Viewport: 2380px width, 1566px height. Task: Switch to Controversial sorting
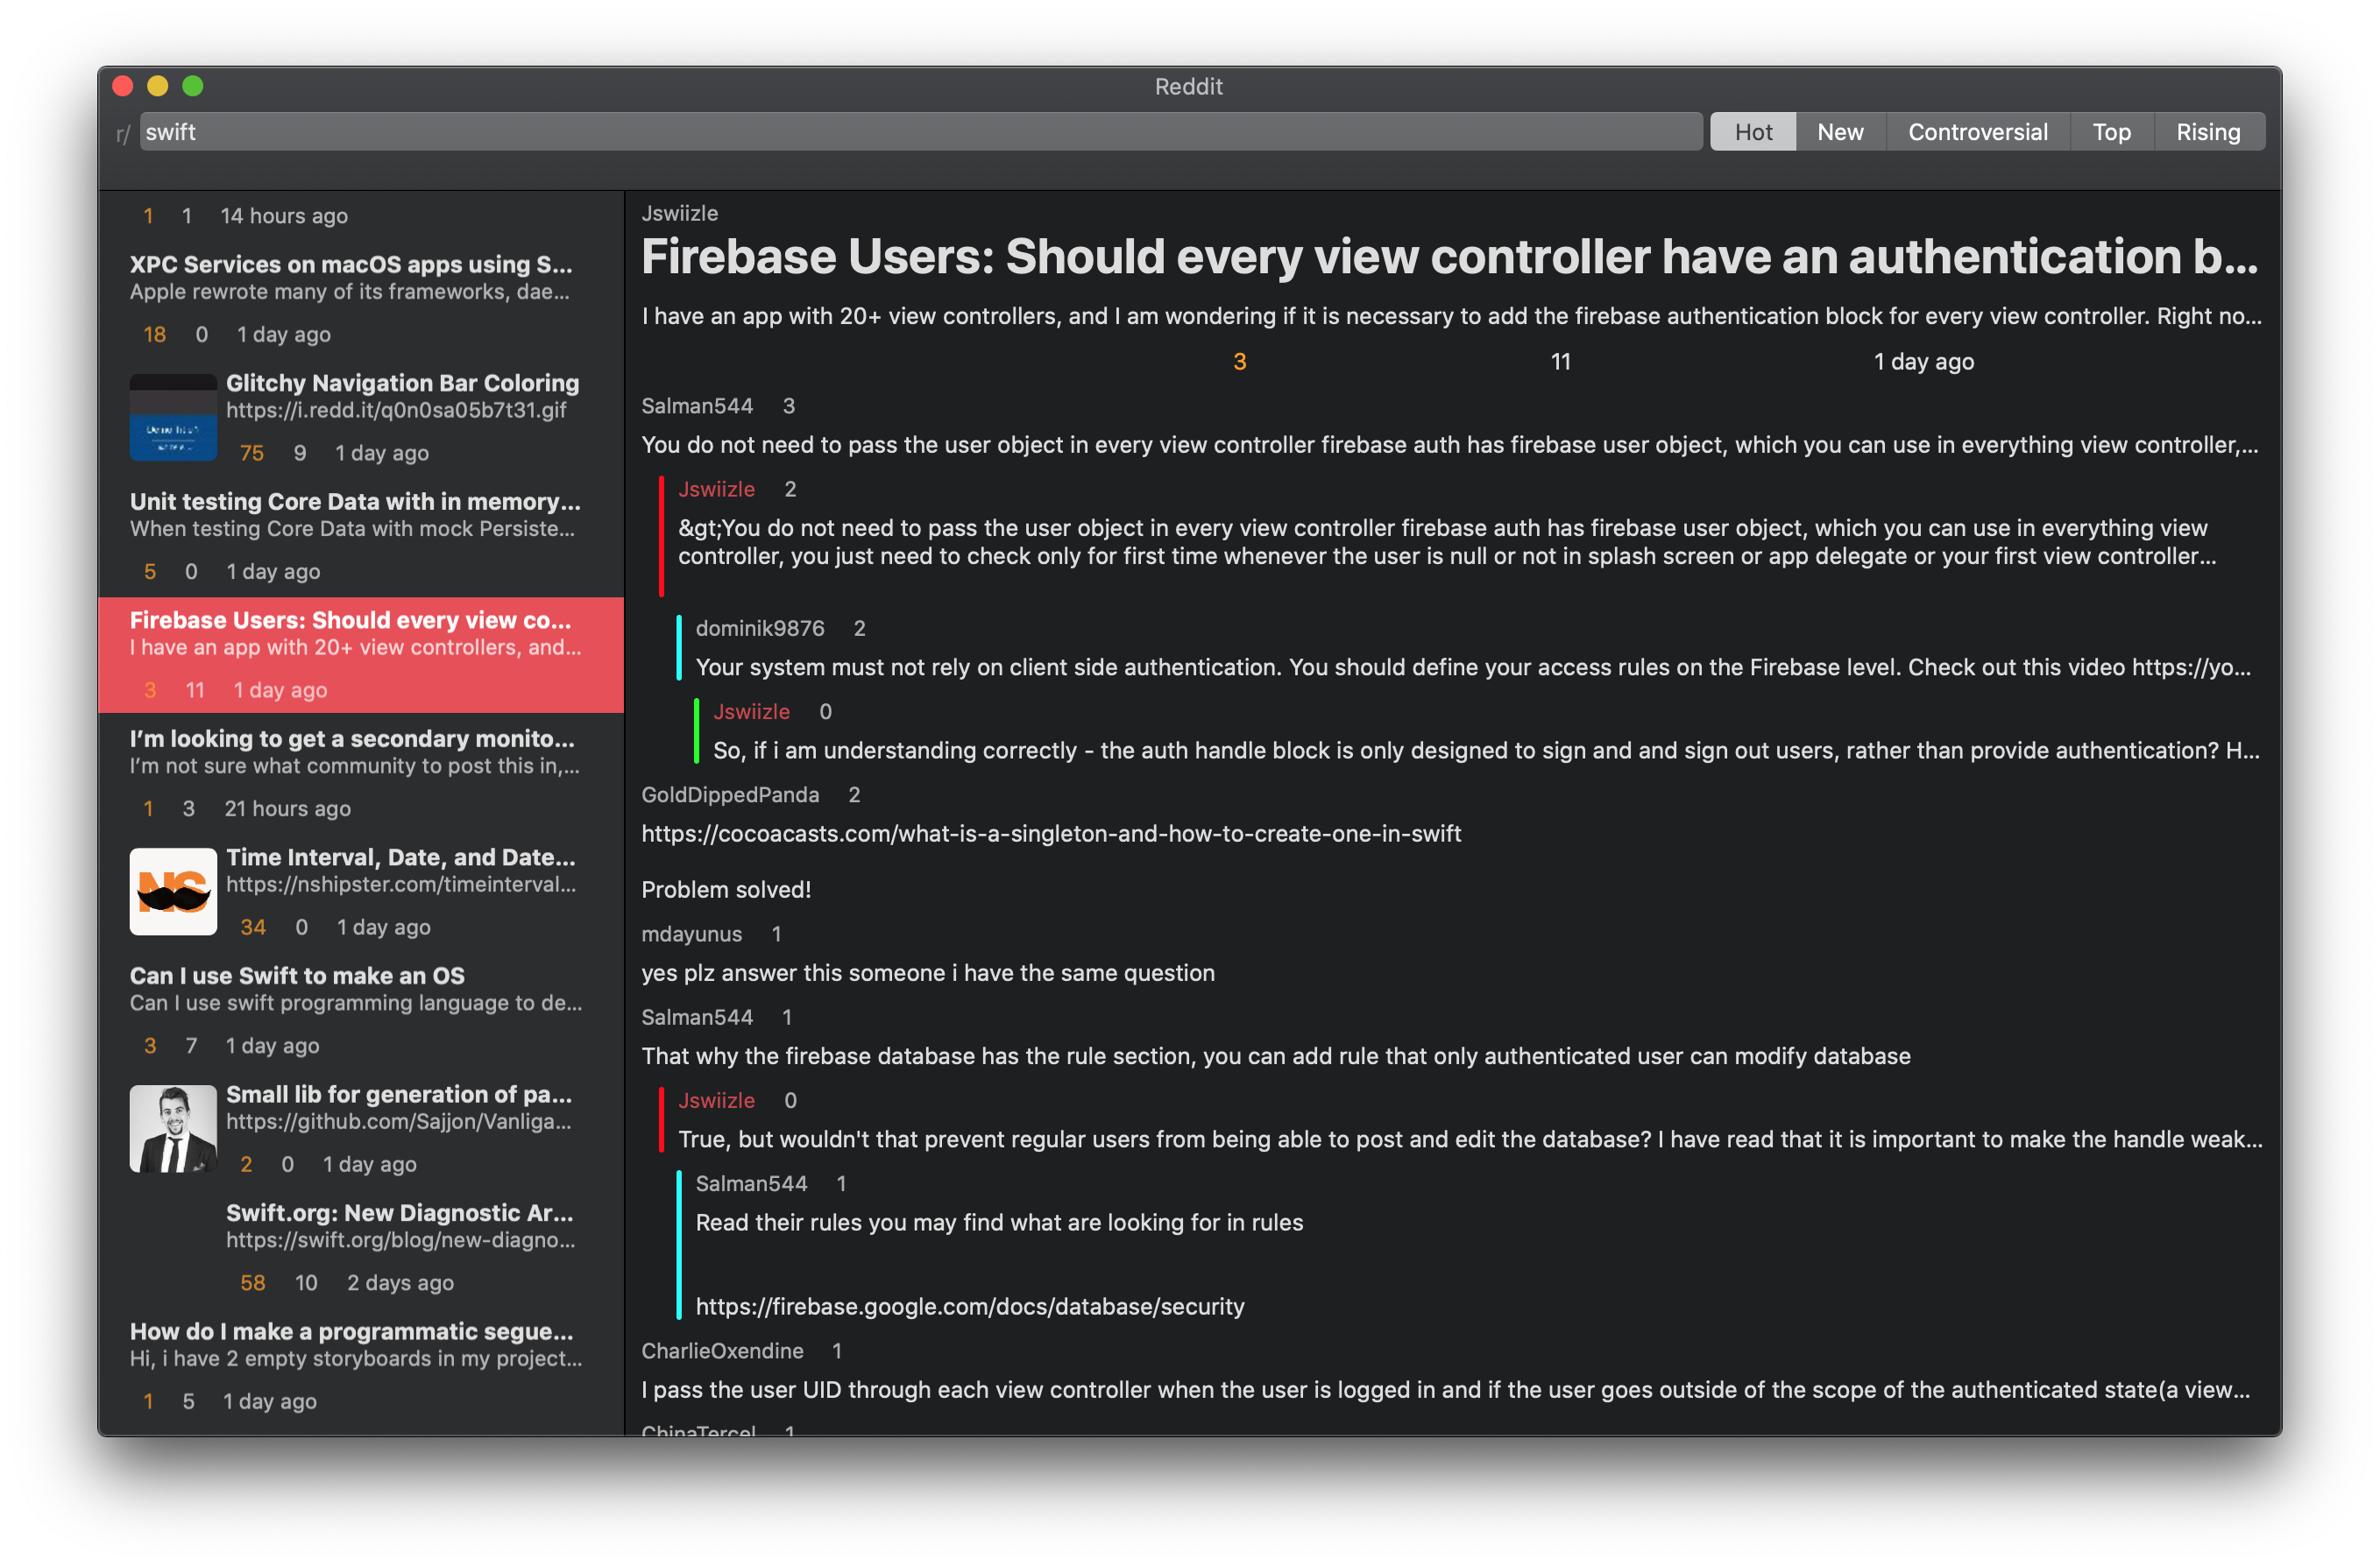tap(1977, 132)
